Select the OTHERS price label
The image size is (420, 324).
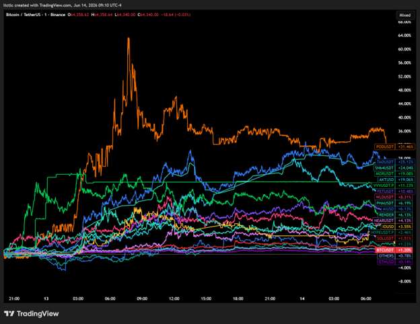pos(386,256)
